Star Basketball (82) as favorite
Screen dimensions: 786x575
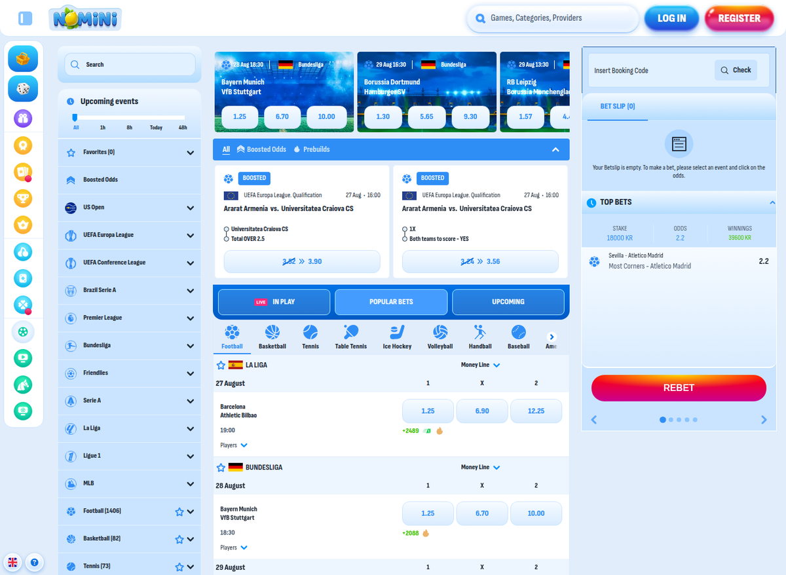[179, 540]
